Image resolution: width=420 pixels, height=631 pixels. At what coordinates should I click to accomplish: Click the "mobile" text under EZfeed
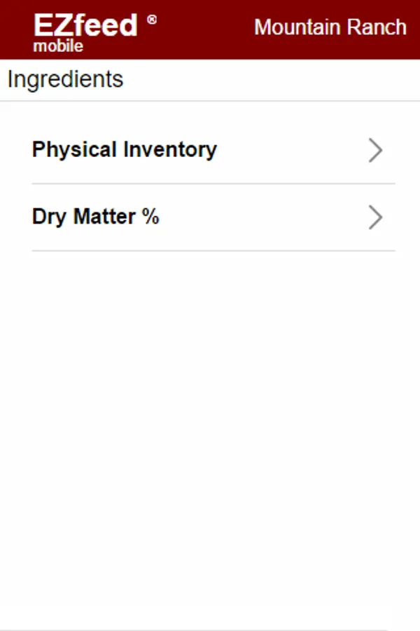(x=58, y=46)
